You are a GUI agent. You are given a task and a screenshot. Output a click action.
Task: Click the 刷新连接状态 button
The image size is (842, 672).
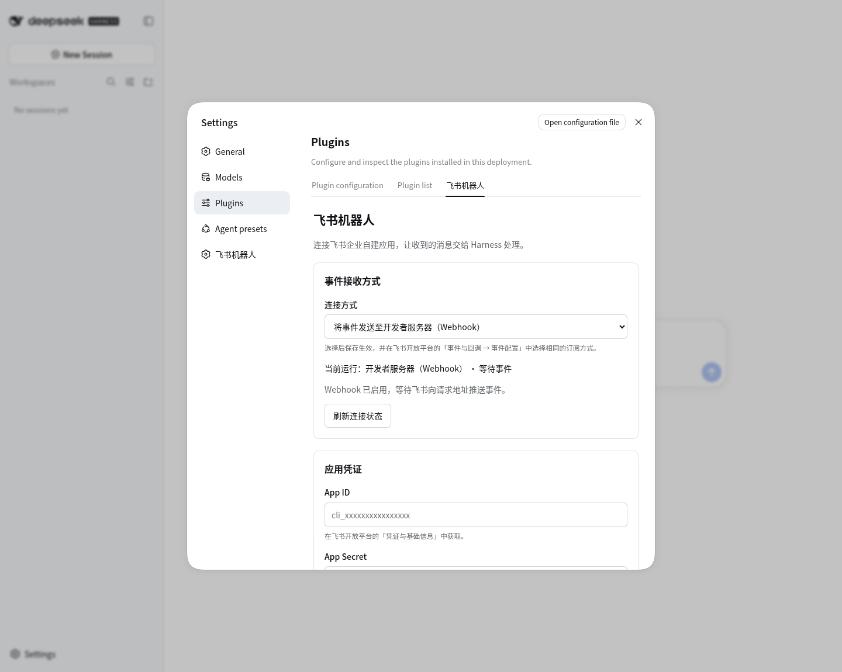point(358,415)
